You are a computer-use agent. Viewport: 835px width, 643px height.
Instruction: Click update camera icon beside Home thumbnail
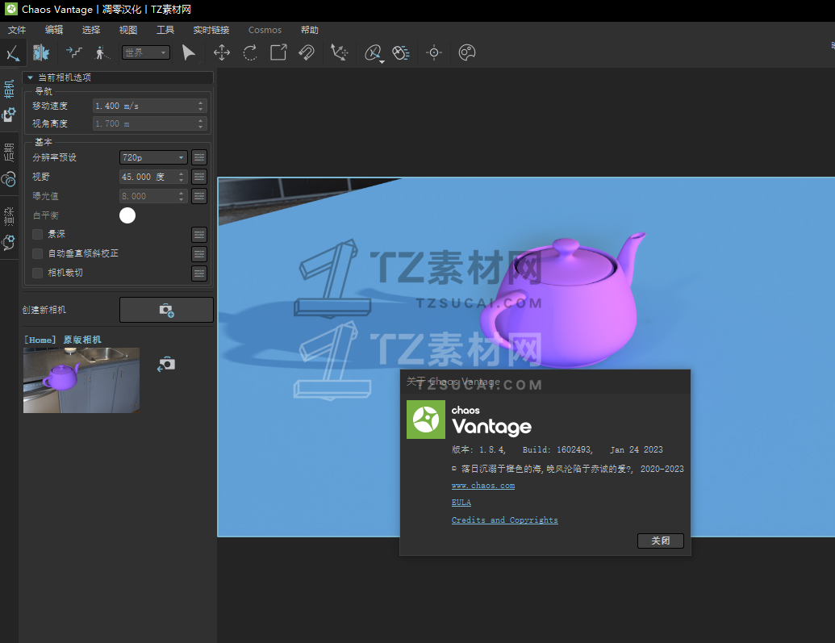pos(166,364)
